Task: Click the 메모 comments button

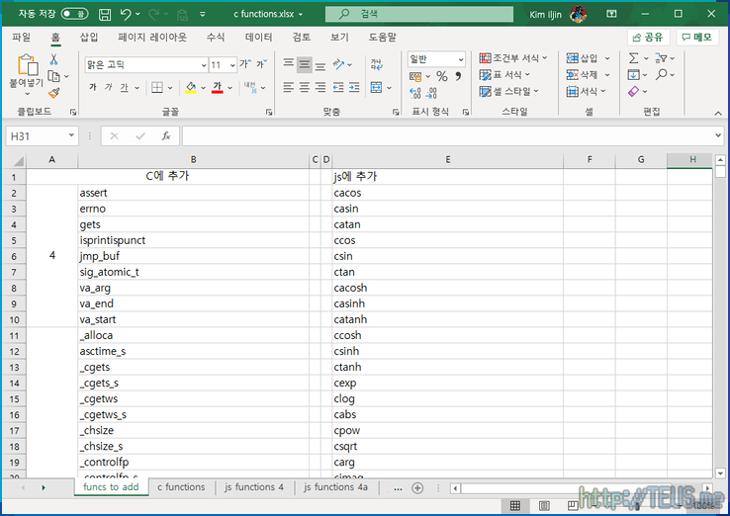Action: pos(697,38)
